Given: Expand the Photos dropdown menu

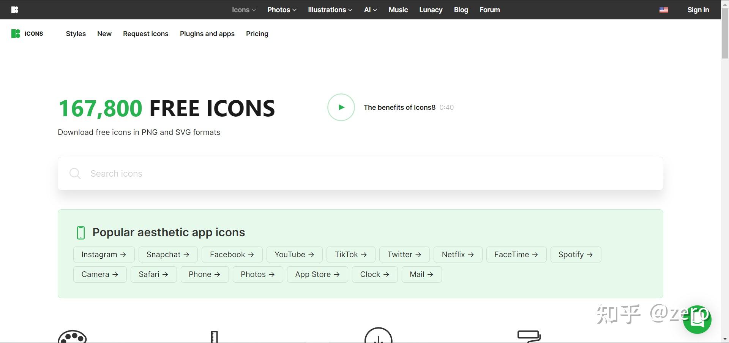Looking at the screenshot, I should point(282,10).
